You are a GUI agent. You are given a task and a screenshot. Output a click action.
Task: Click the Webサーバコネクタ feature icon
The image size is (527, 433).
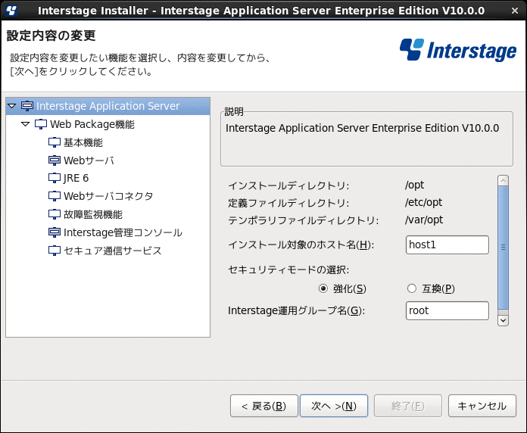55,196
